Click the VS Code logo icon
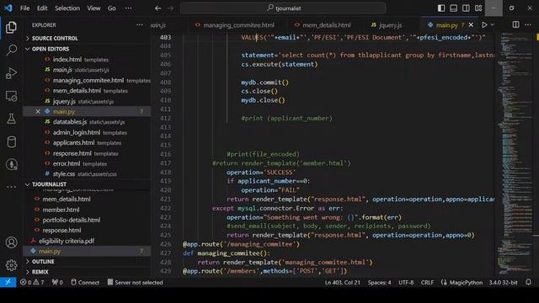Screen dimensions: 539x303 8,8
